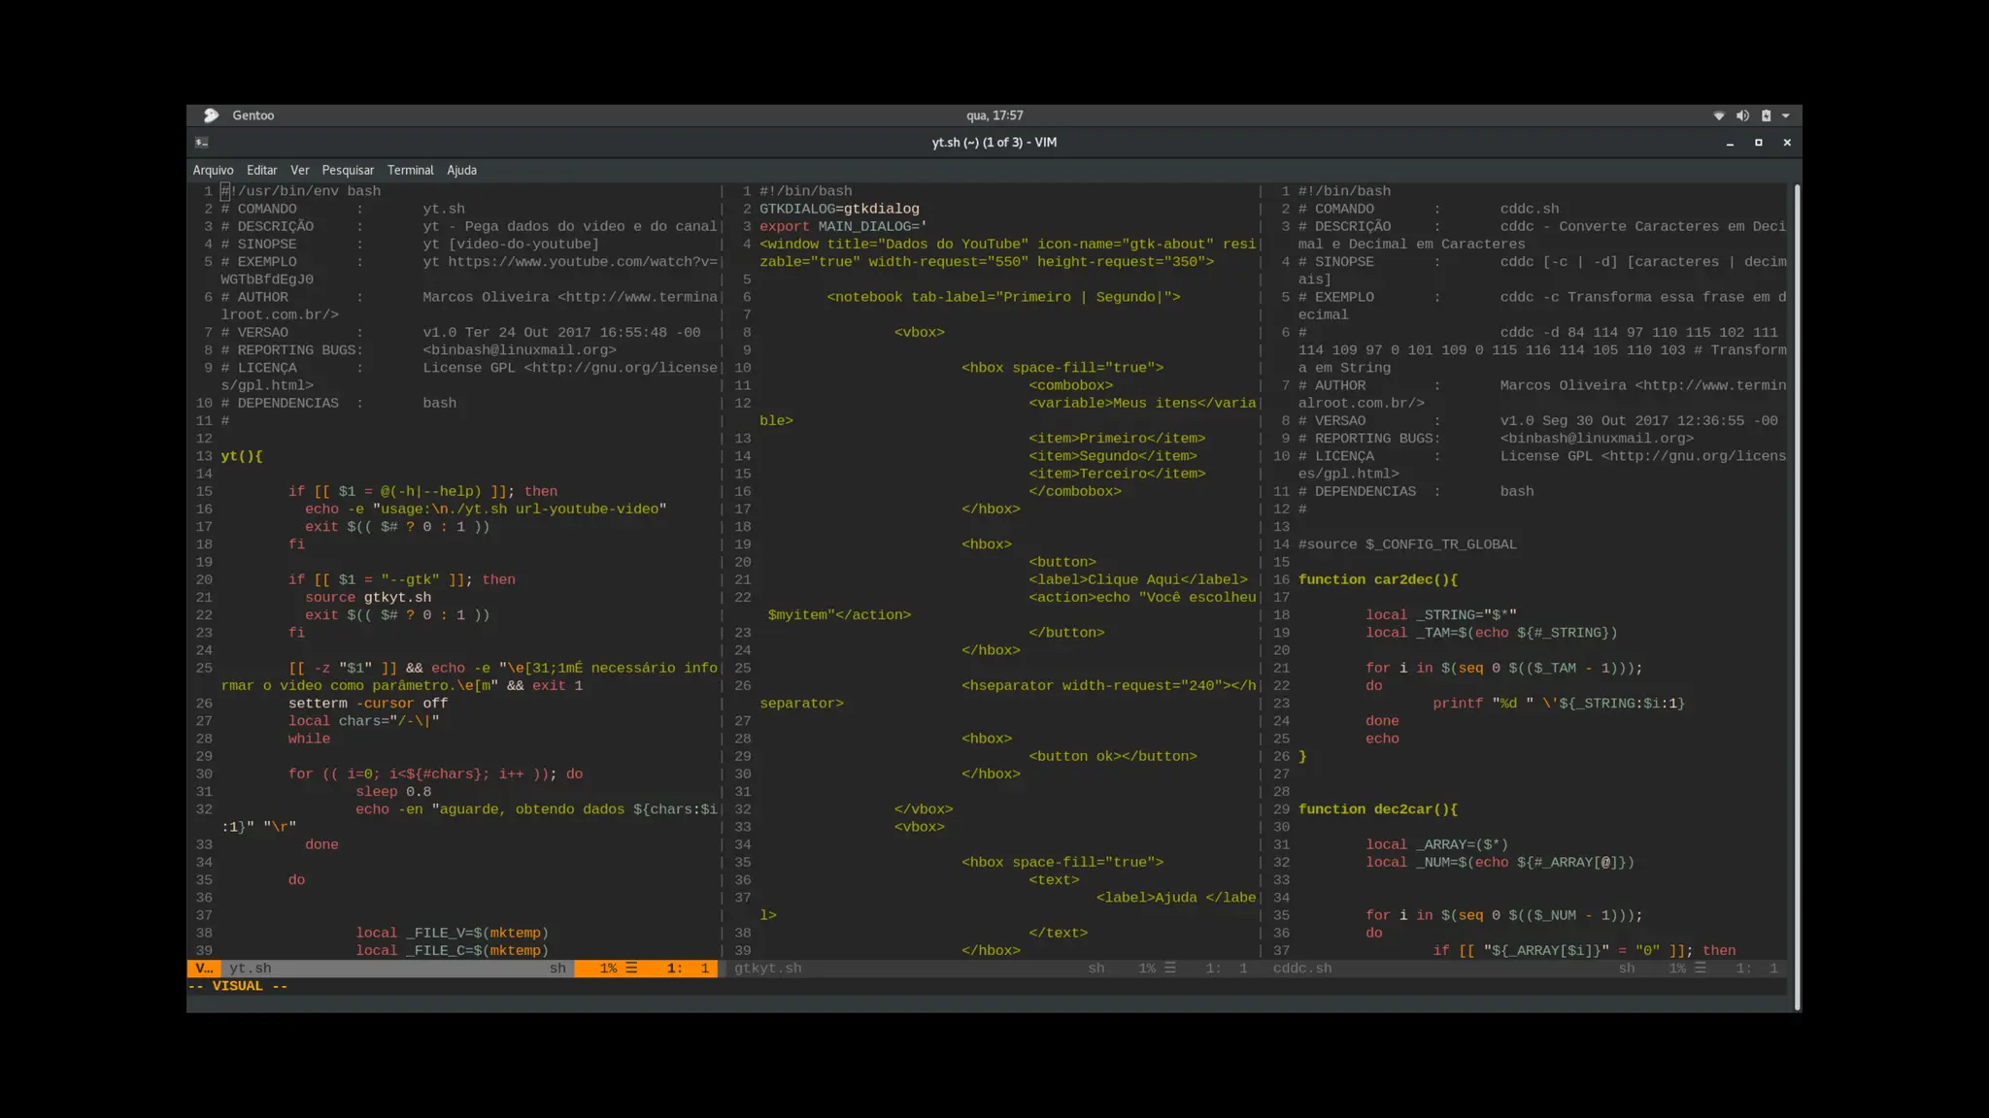Click the volume speaker icon

point(1742,115)
